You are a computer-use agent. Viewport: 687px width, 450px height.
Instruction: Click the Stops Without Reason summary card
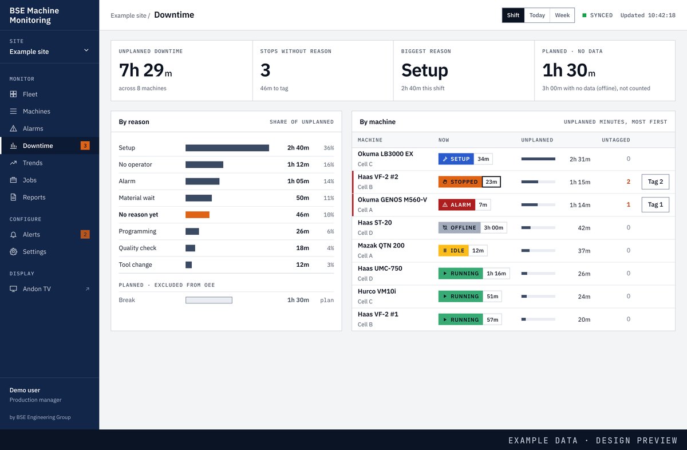(323, 70)
